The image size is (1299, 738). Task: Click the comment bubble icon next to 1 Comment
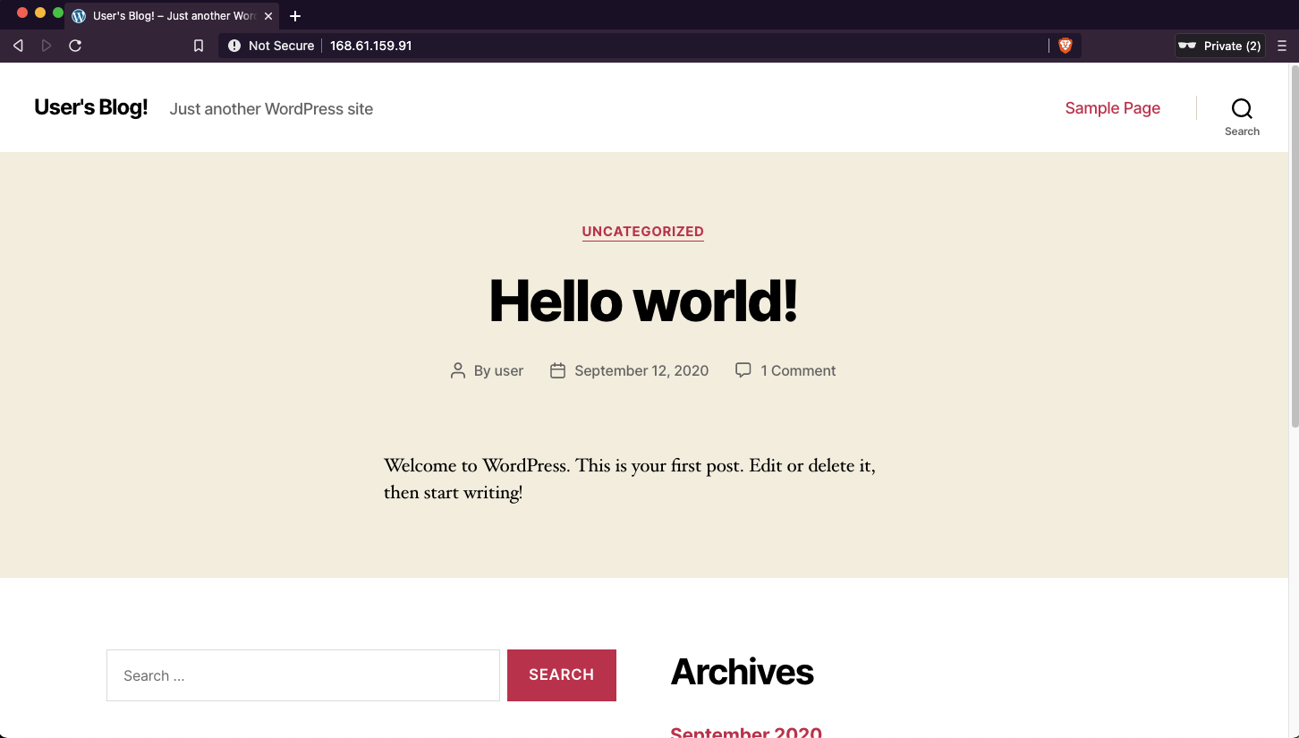[743, 369]
